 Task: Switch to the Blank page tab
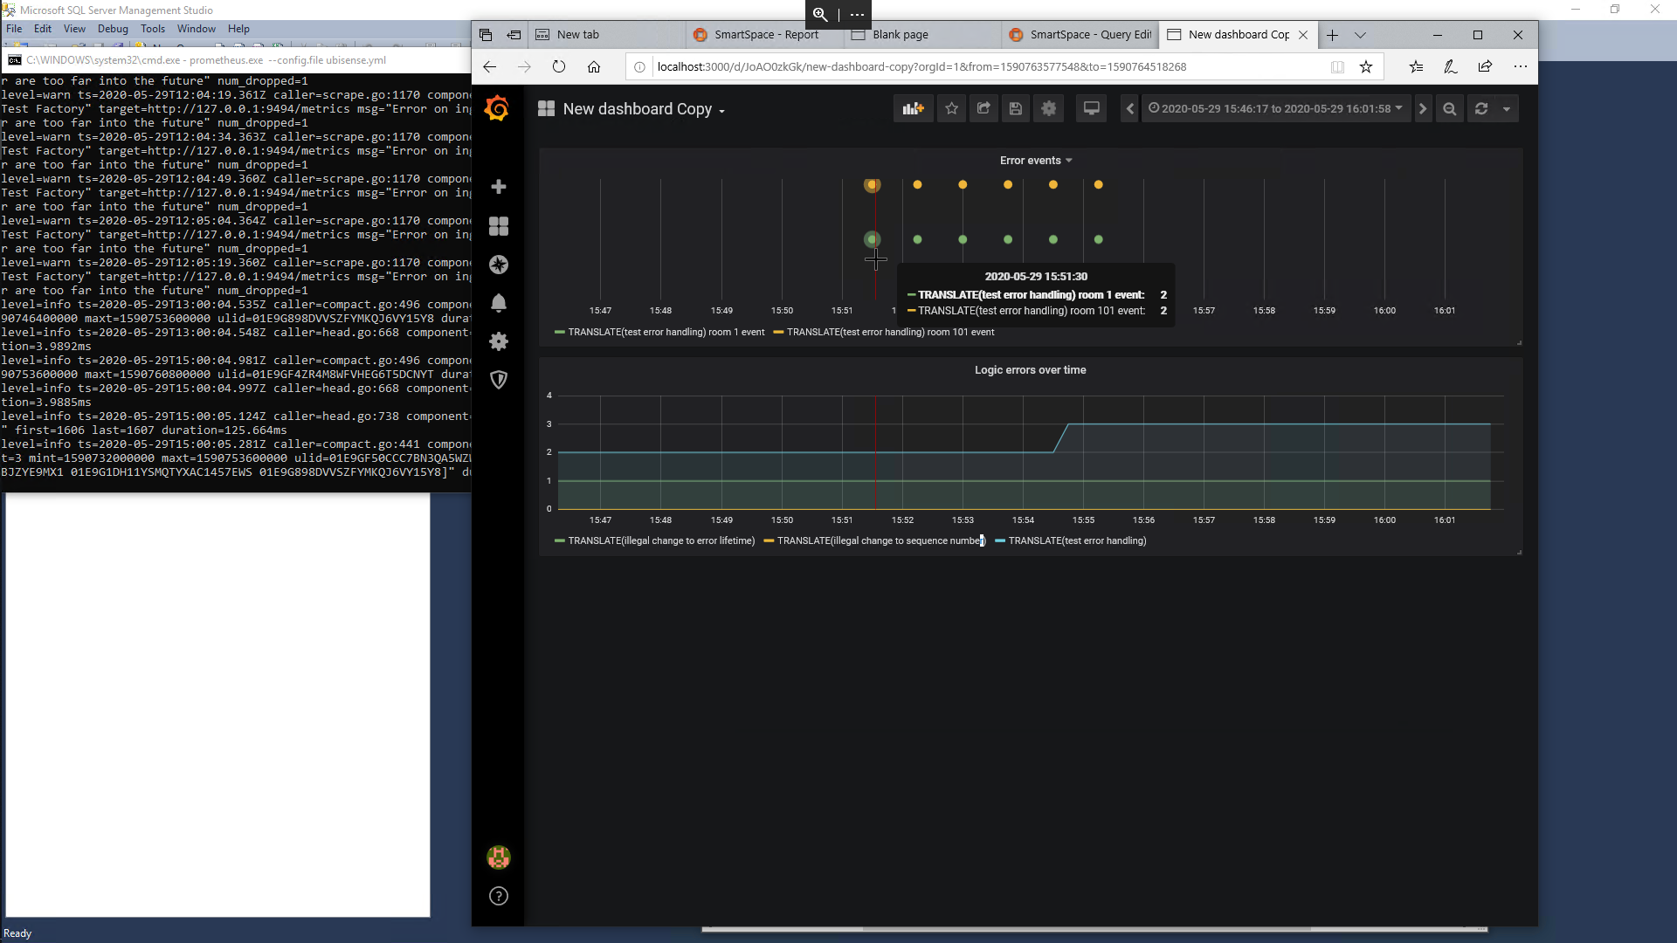coord(922,35)
